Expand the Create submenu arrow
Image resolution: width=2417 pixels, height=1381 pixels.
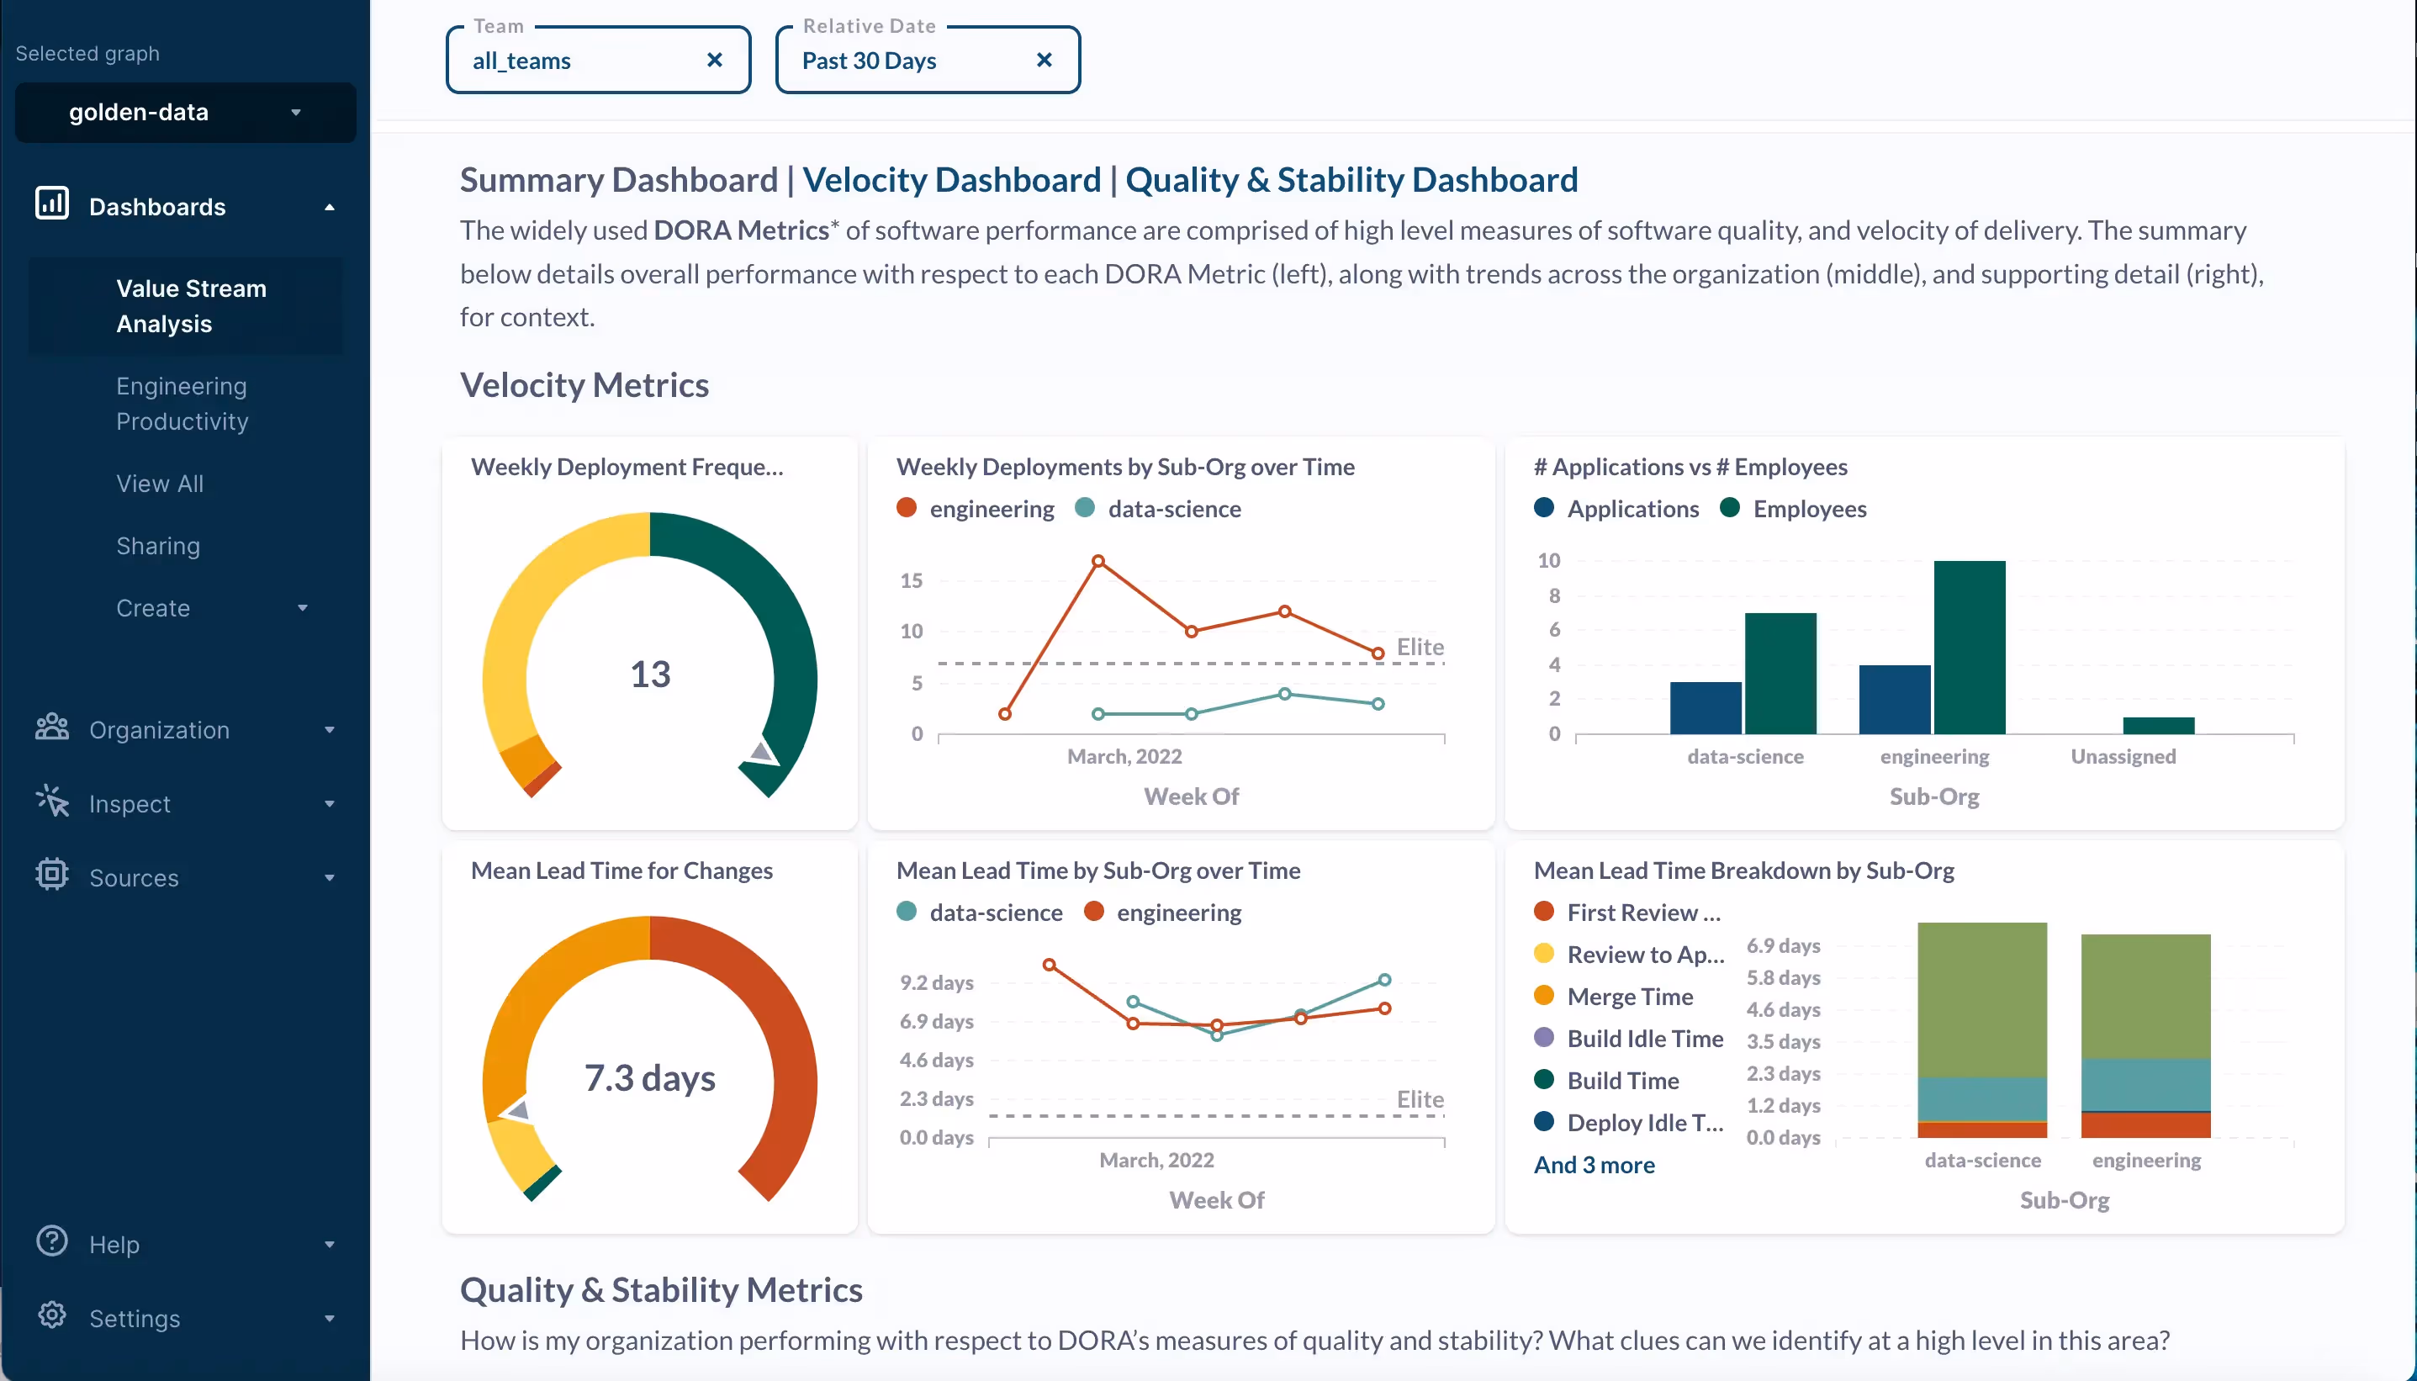click(303, 608)
